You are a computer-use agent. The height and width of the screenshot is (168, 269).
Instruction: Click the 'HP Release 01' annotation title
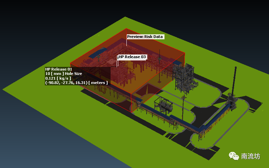coord(59,69)
